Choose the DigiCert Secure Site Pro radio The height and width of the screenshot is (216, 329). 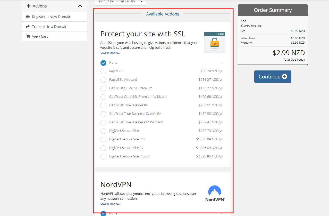tap(103, 139)
